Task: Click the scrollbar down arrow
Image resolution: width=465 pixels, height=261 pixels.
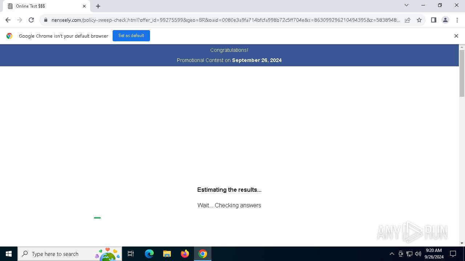Action: click(x=462, y=243)
